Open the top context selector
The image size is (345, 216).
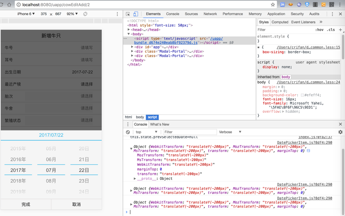[x=146, y=132]
